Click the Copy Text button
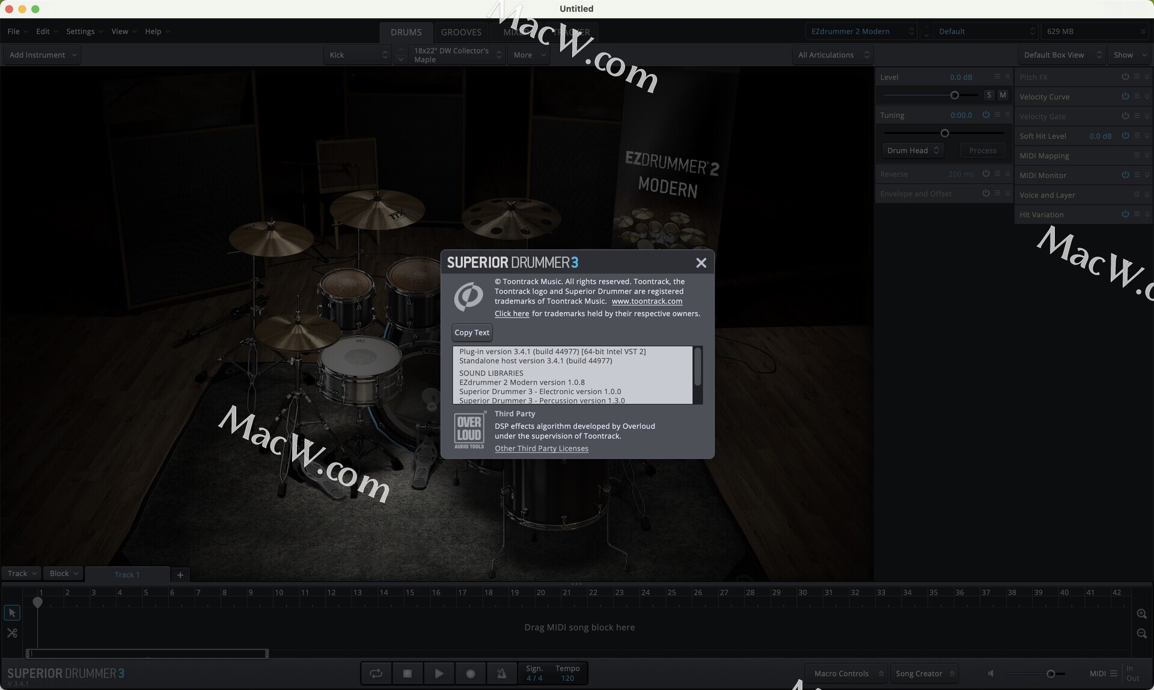The width and height of the screenshot is (1154, 690). [x=472, y=332]
